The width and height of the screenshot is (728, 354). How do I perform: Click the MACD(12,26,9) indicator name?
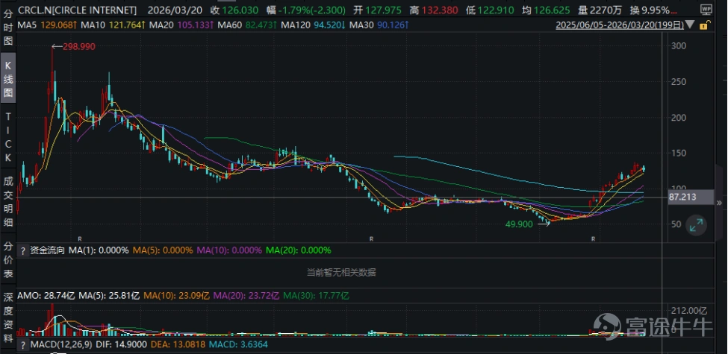point(60,345)
